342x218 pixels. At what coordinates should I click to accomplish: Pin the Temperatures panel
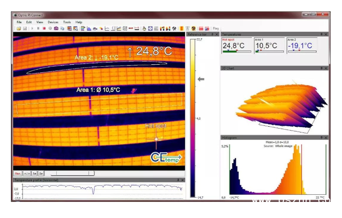click(321, 35)
